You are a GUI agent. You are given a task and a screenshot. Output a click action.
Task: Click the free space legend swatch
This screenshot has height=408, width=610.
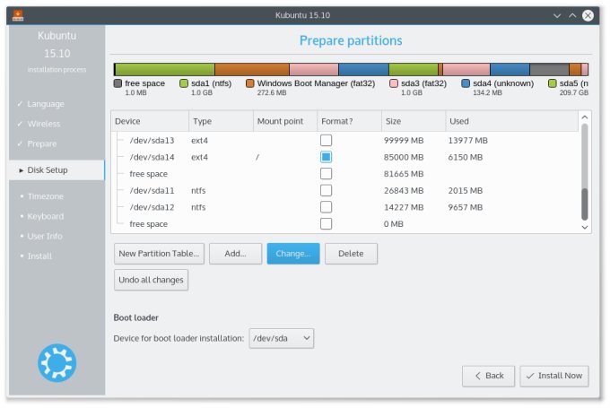[x=118, y=83]
